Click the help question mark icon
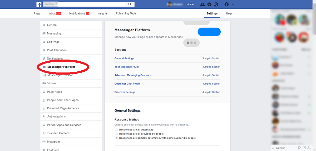This screenshot has width=316, height=151. 226,4
